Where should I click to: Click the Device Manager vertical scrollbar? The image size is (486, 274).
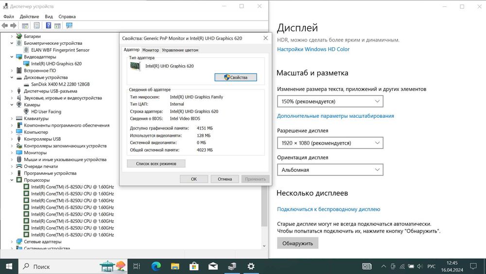coord(264,206)
